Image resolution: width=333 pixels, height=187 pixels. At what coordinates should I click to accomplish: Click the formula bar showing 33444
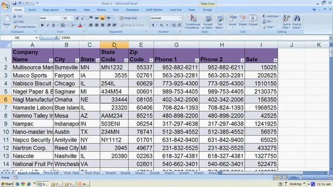pos(194,38)
